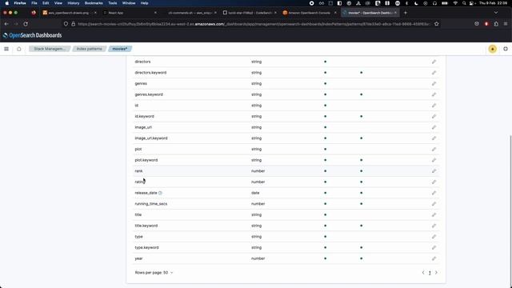Viewport: 512px width, 288px height.
Task: Edit the directors field
Action: (x=434, y=62)
